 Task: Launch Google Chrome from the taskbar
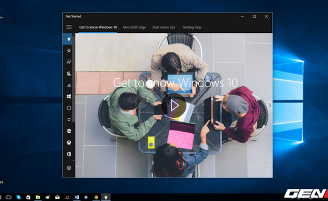coord(96,197)
